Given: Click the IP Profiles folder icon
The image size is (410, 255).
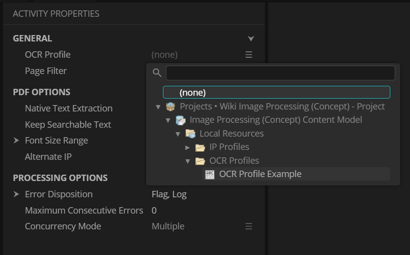Looking at the screenshot, I should tap(200, 147).
